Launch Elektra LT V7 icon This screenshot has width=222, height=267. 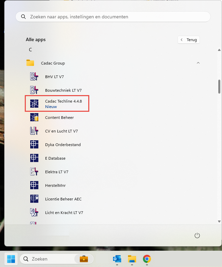pyautogui.click(x=34, y=172)
